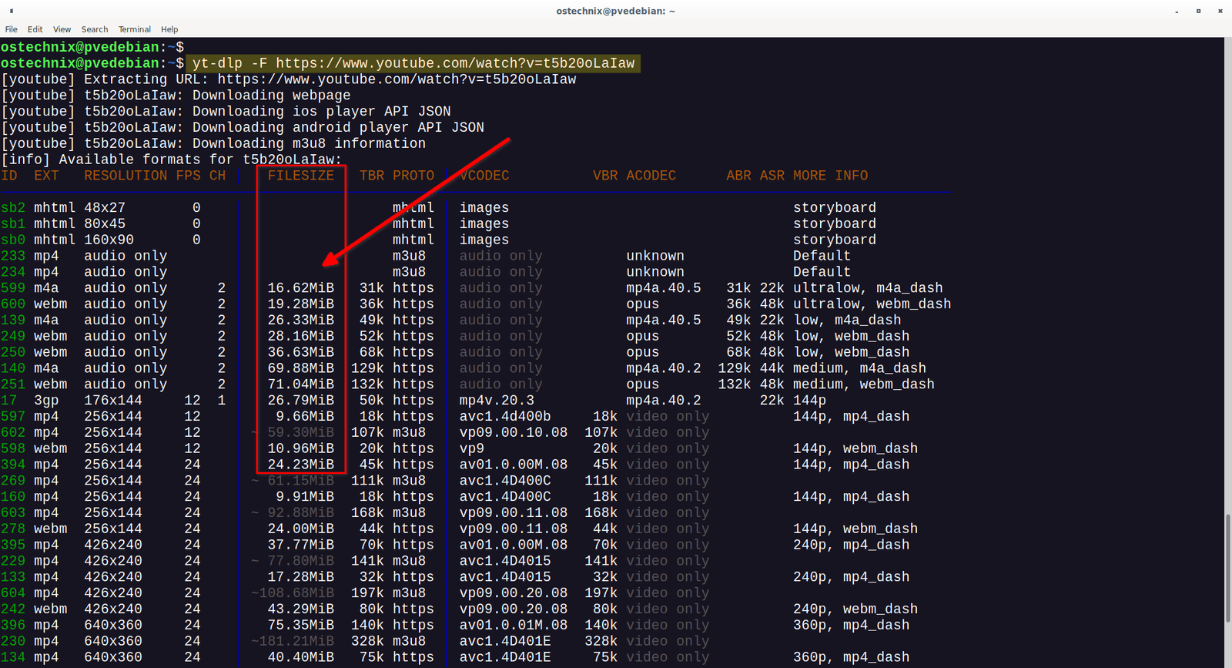Click the 16.62MiB file size value
The height and width of the screenshot is (668, 1232).
tap(300, 288)
